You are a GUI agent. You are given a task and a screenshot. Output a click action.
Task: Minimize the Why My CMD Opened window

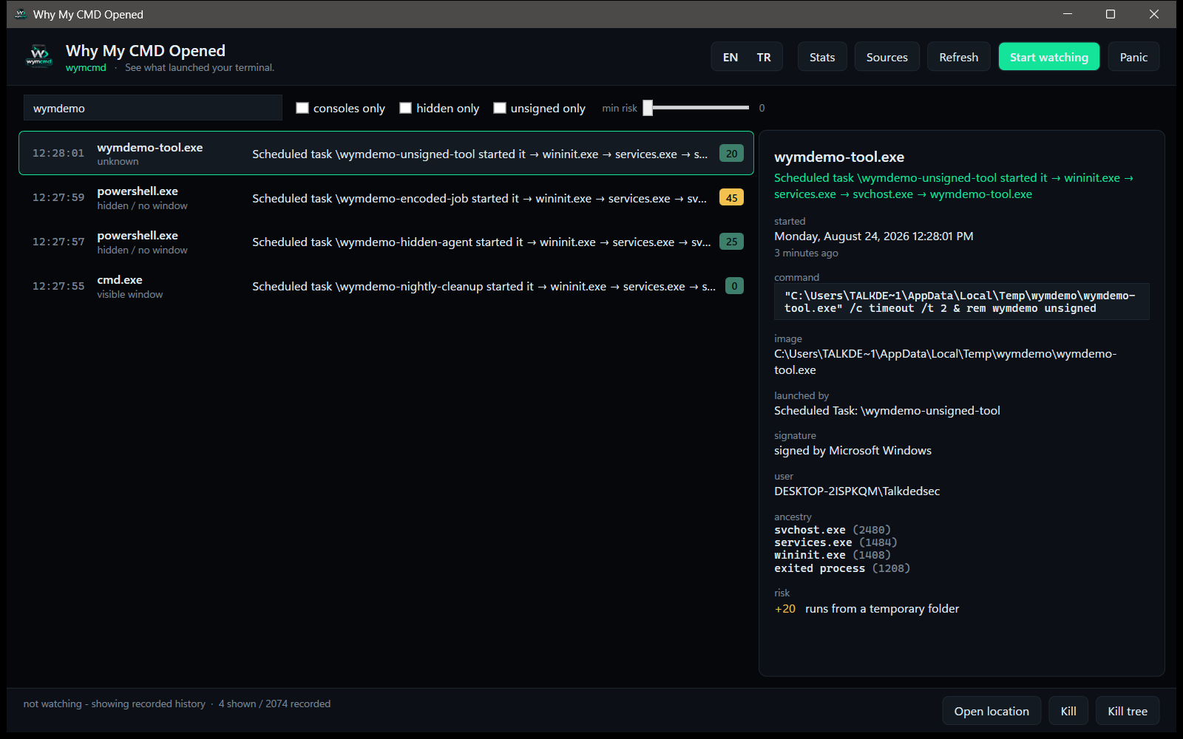click(x=1068, y=14)
